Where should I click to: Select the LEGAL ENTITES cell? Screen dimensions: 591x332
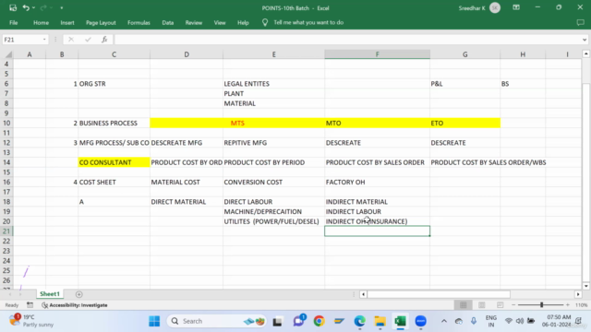273,84
